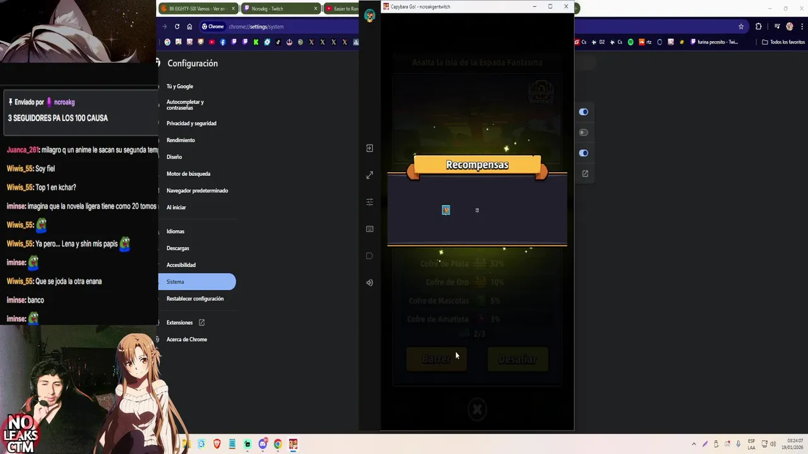
Task: Open Brave browser from the taskbar
Action: pyautogui.click(x=217, y=444)
